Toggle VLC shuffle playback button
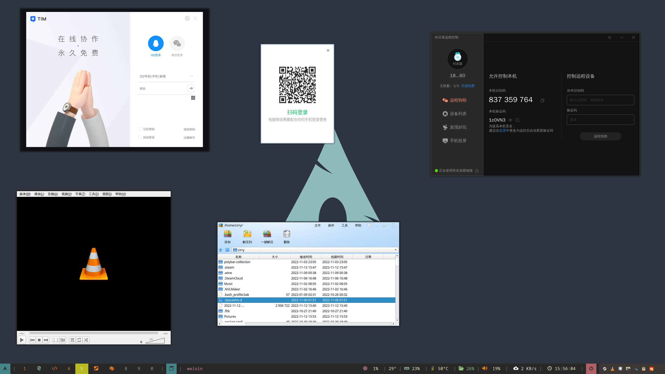Viewport: 665px width, 374px height. tap(86, 340)
